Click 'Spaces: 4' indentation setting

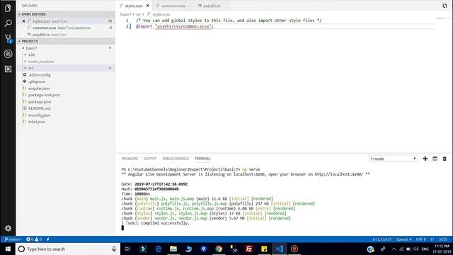point(403,239)
